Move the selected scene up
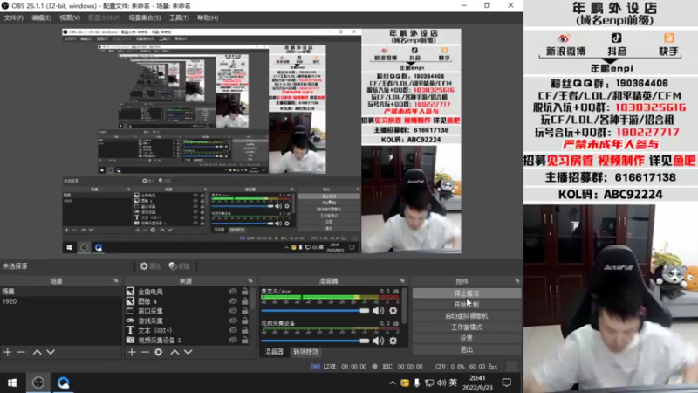698x393 pixels. 37,352
